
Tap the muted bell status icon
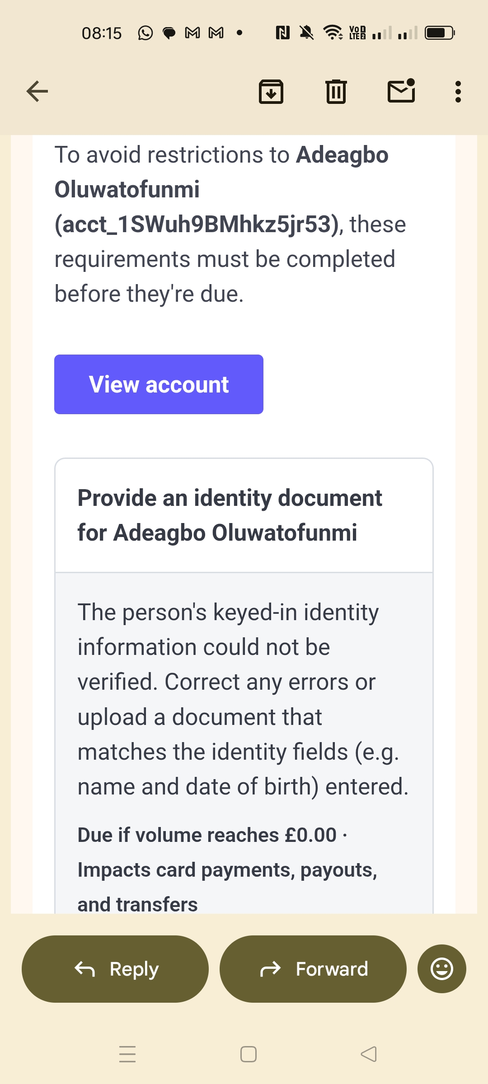coord(307,33)
